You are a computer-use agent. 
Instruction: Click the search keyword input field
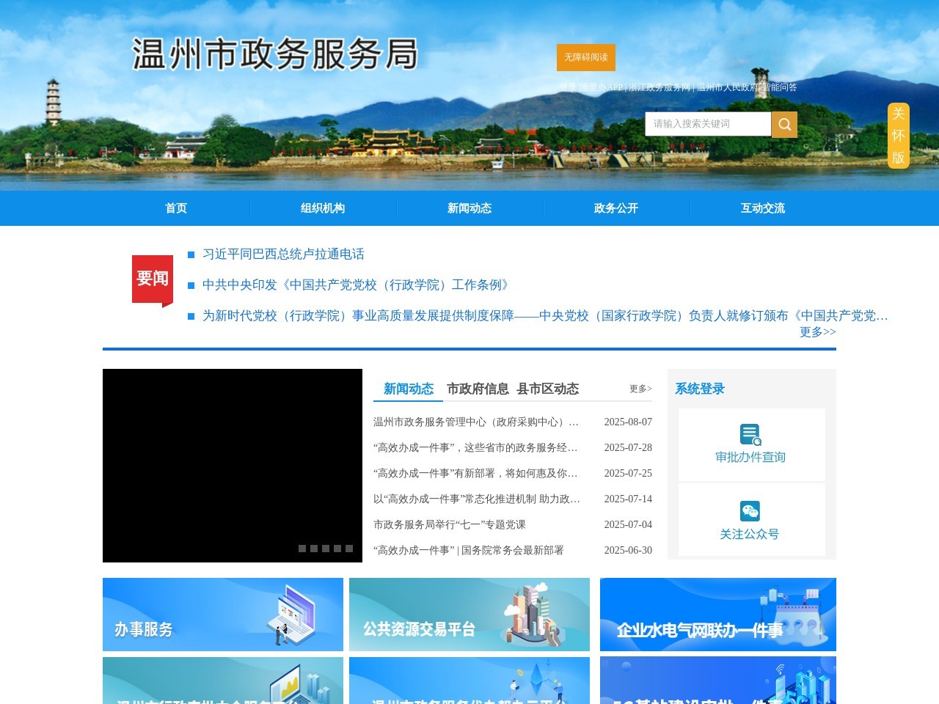(706, 124)
